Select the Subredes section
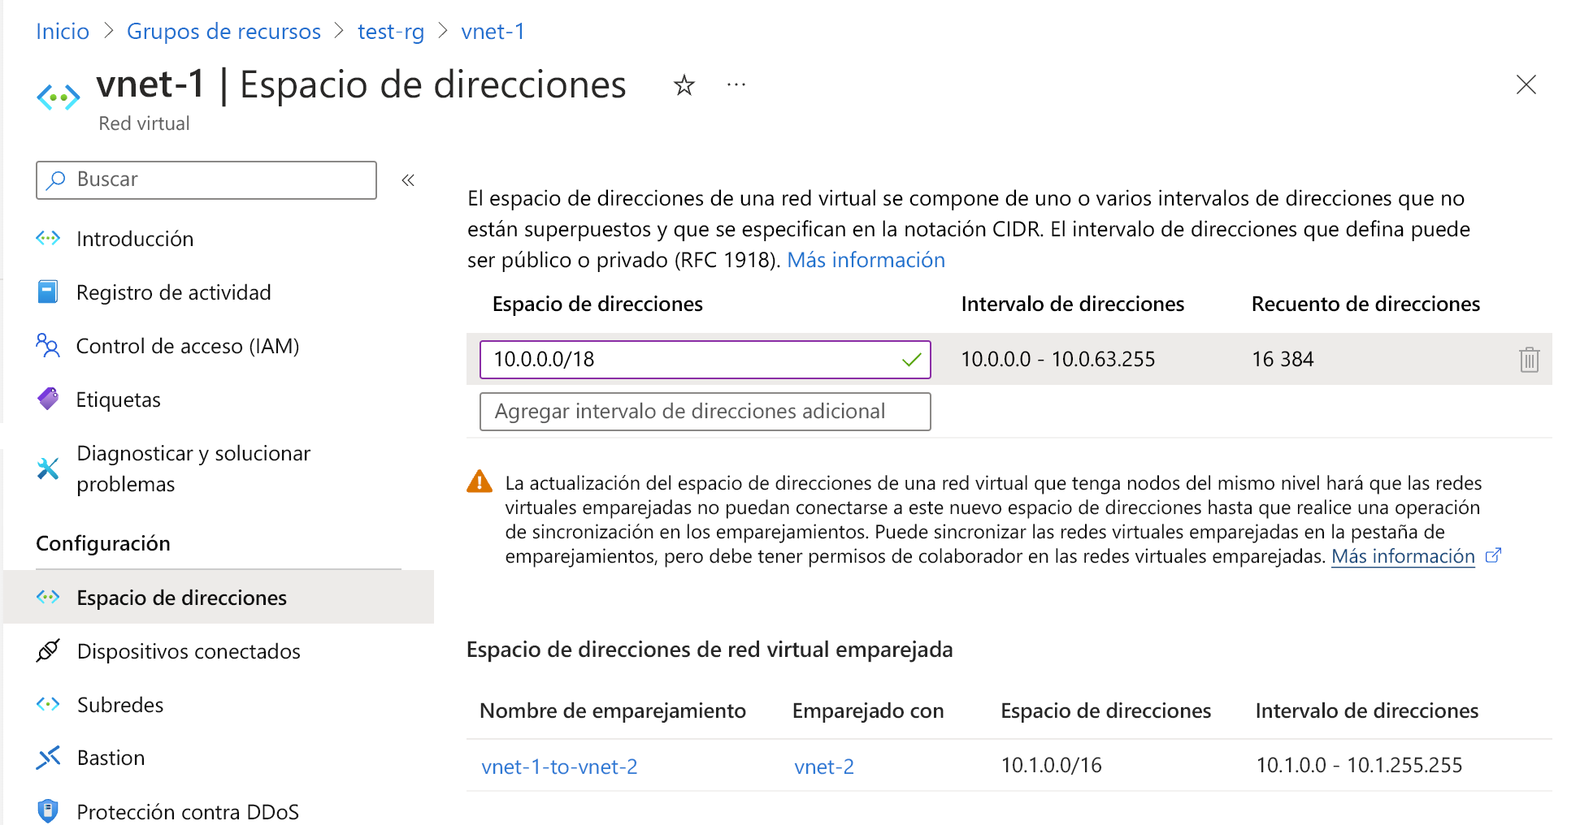Screen dimensions: 1580x825 tap(119, 704)
